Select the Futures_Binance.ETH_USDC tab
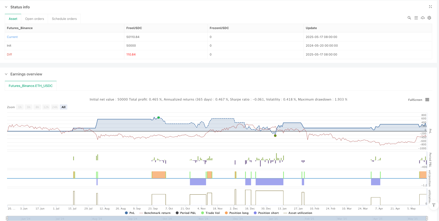Image resolution: width=439 pixels, height=221 pixels. pyautogui.click(x=30, y=86)
